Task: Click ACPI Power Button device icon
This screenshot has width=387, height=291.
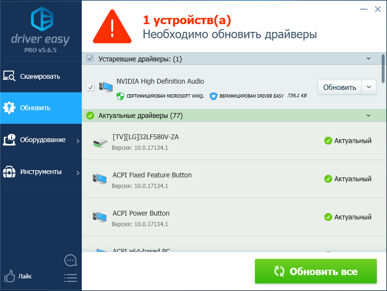Action: (x=100, y=217)
